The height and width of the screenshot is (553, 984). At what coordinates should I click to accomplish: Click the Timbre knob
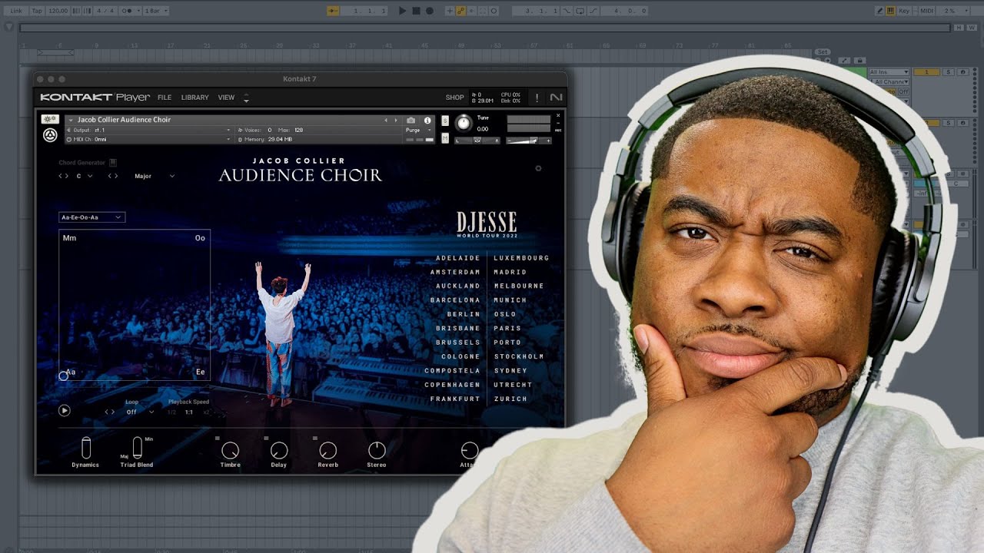(x=230, y=450)
